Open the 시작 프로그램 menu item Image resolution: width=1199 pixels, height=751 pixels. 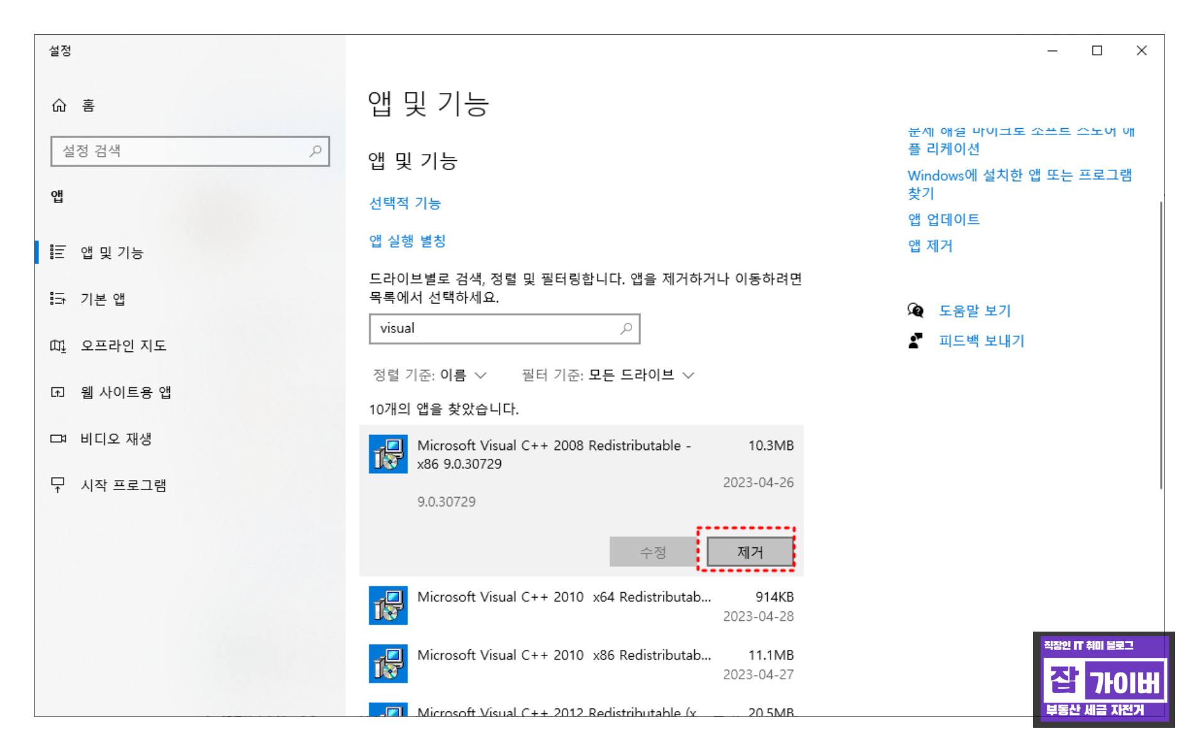[190, 485]
